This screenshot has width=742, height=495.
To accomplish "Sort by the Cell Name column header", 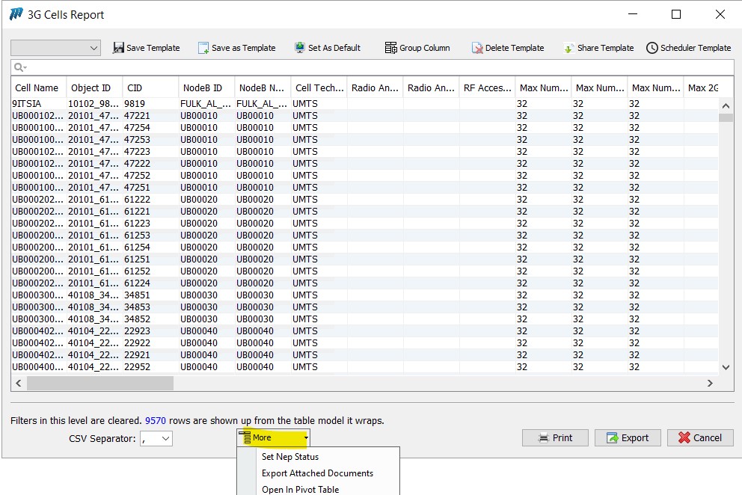I will [x=37, y=87].
